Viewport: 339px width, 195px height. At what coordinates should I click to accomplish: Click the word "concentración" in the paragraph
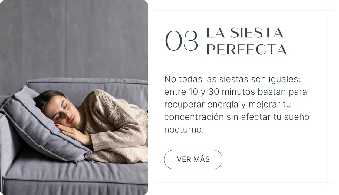pos(194,117)
